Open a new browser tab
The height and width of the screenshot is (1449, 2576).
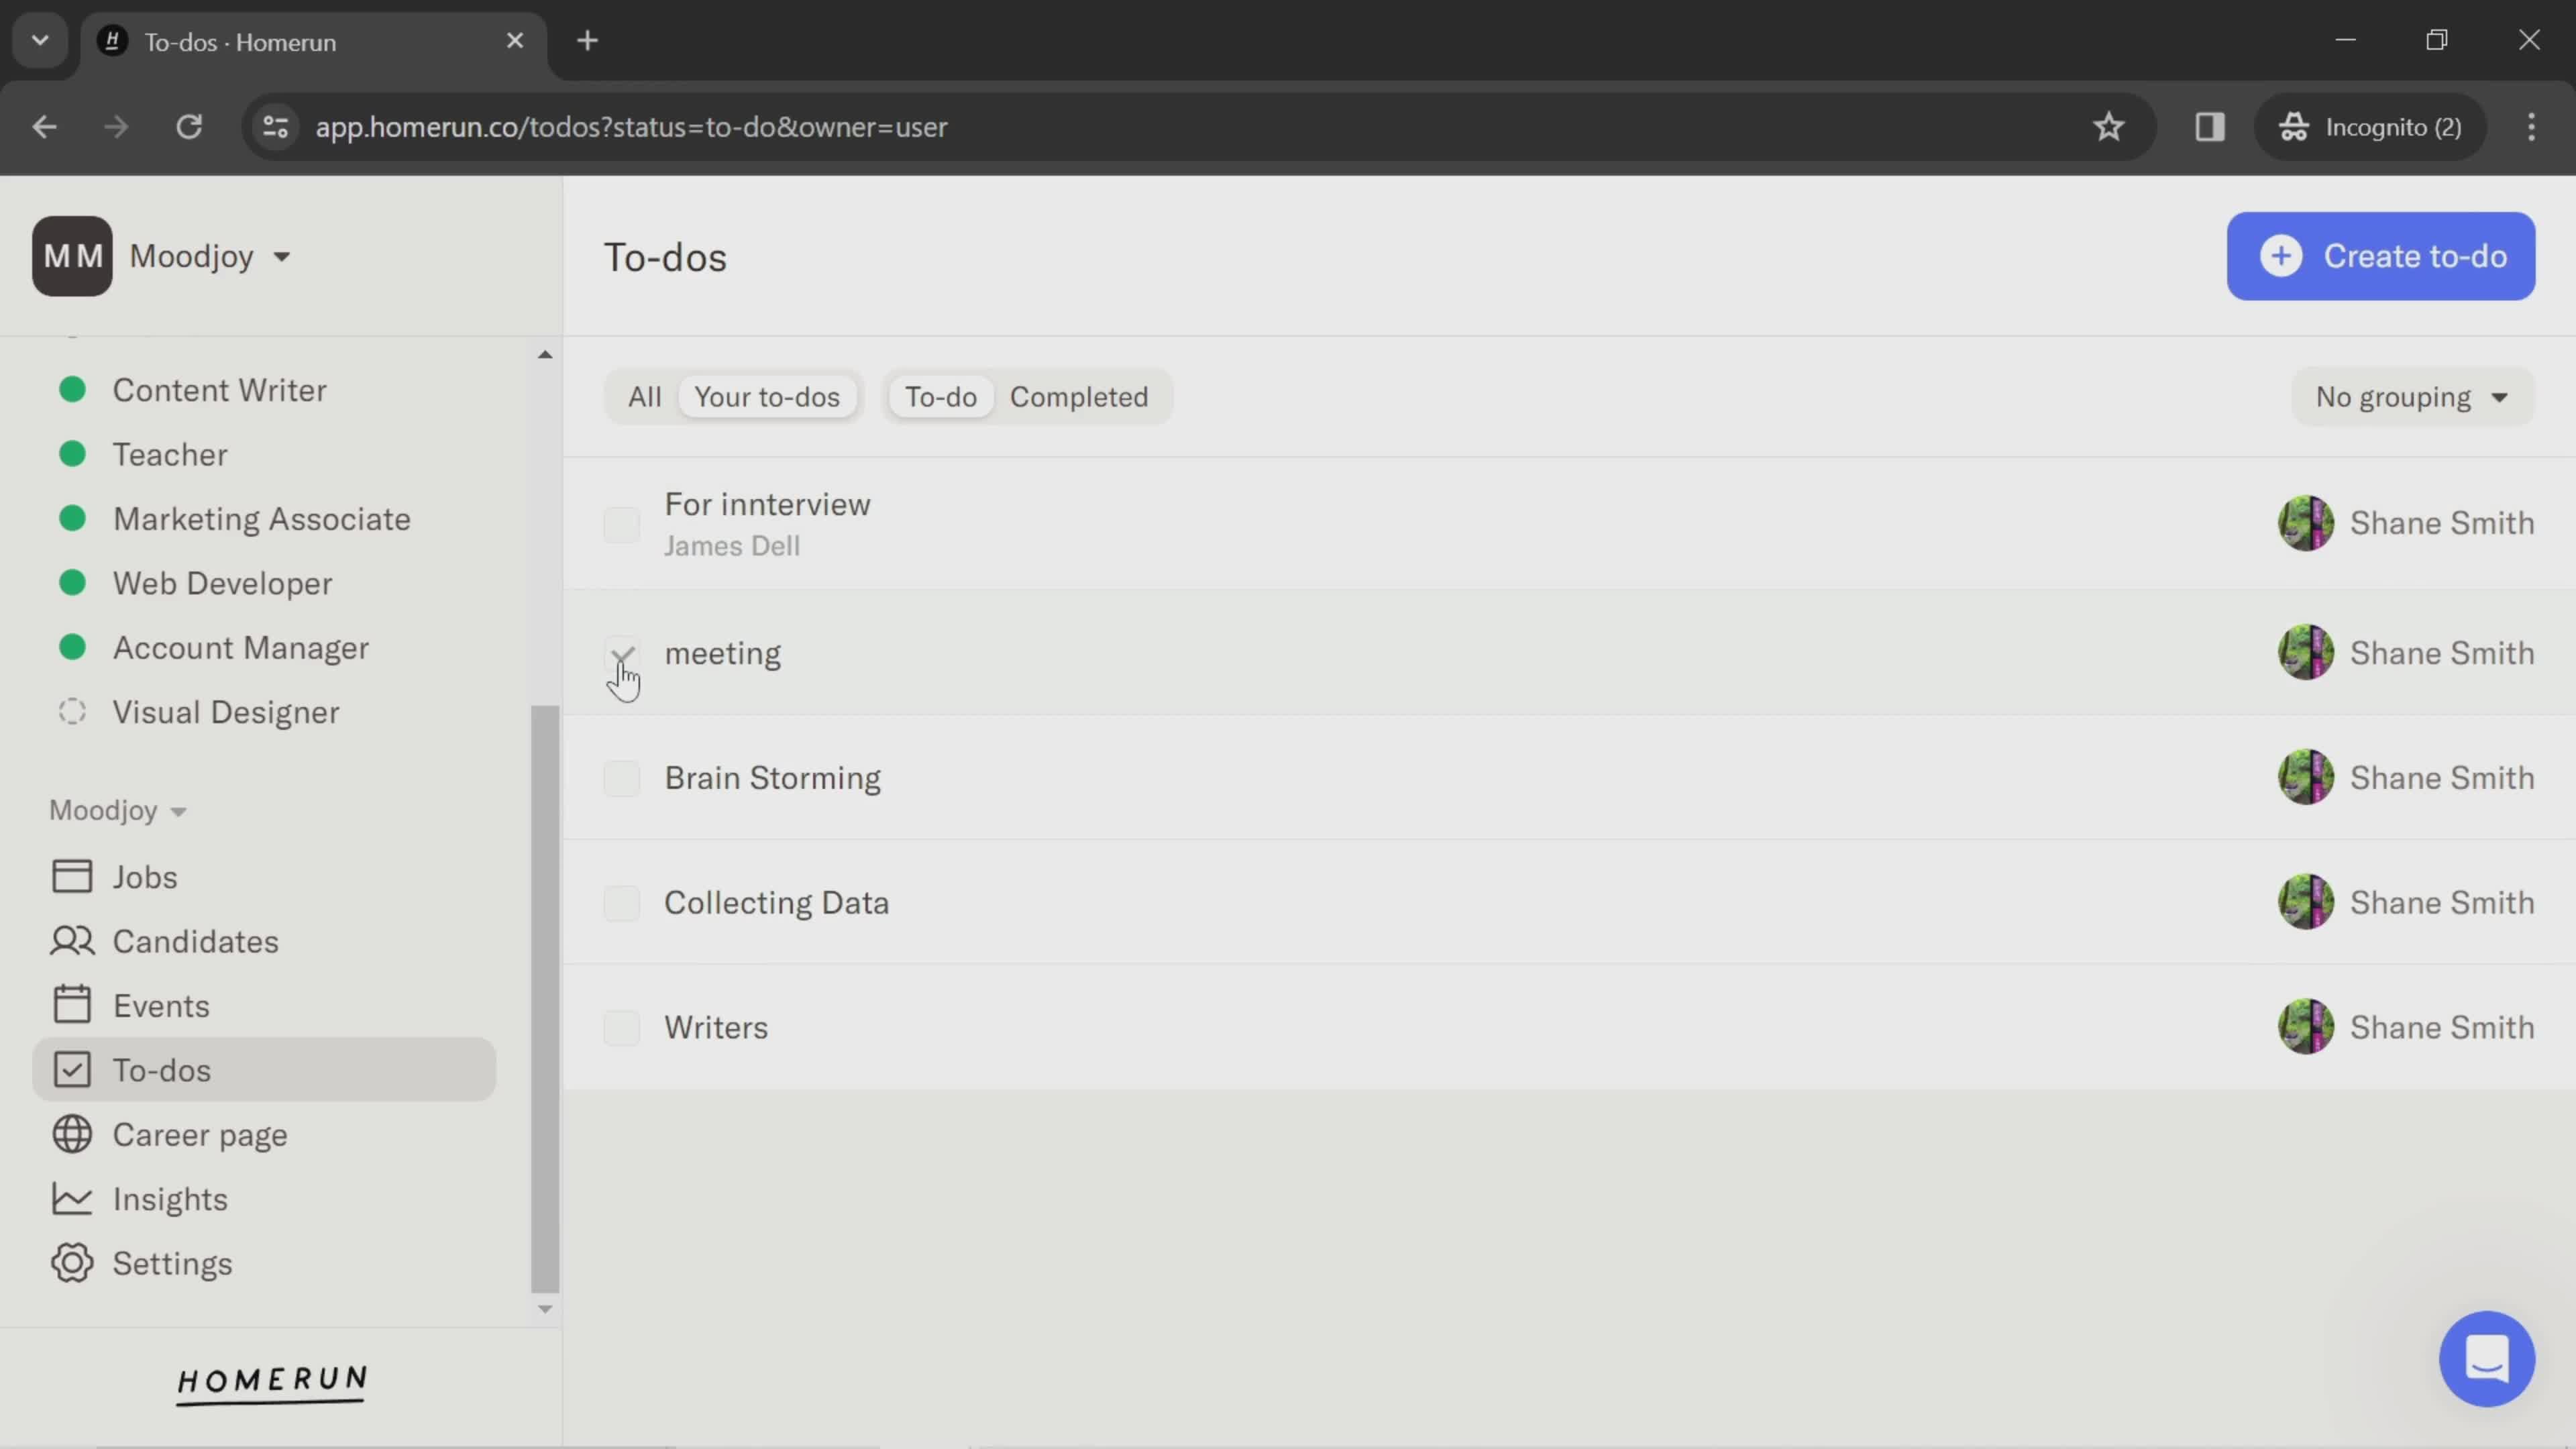point(588,41)
